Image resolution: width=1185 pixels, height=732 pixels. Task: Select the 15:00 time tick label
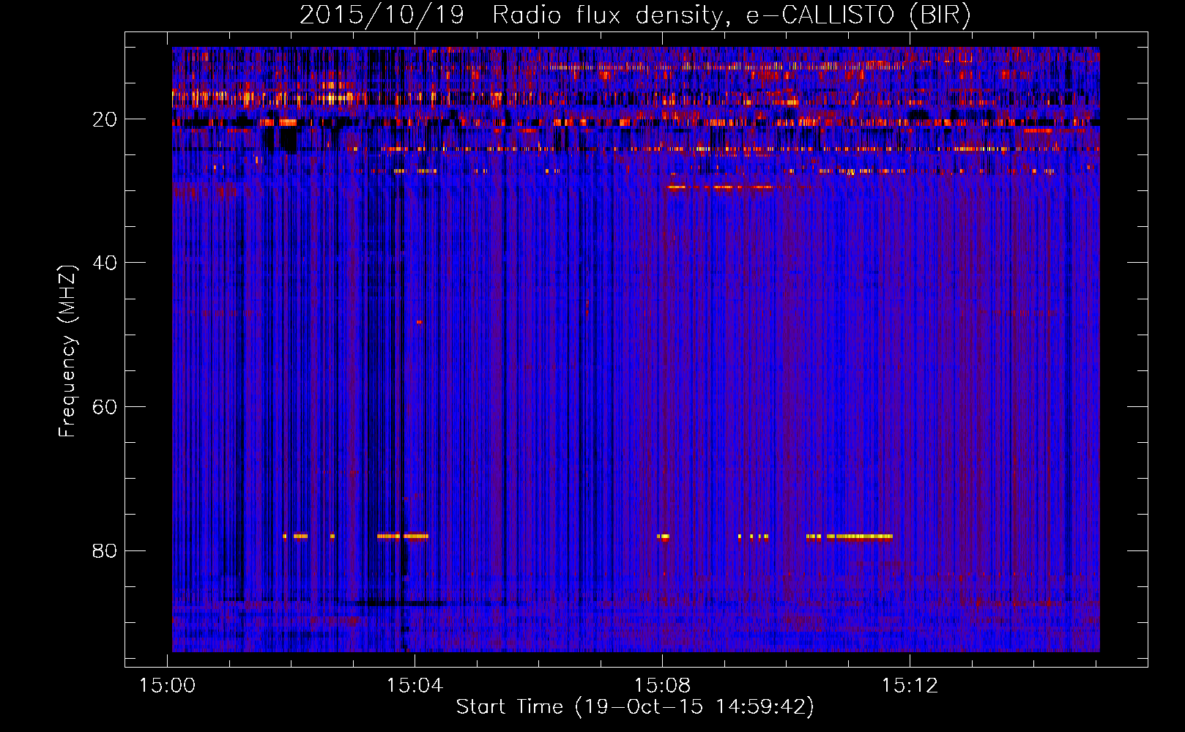(x=168, y=686)
